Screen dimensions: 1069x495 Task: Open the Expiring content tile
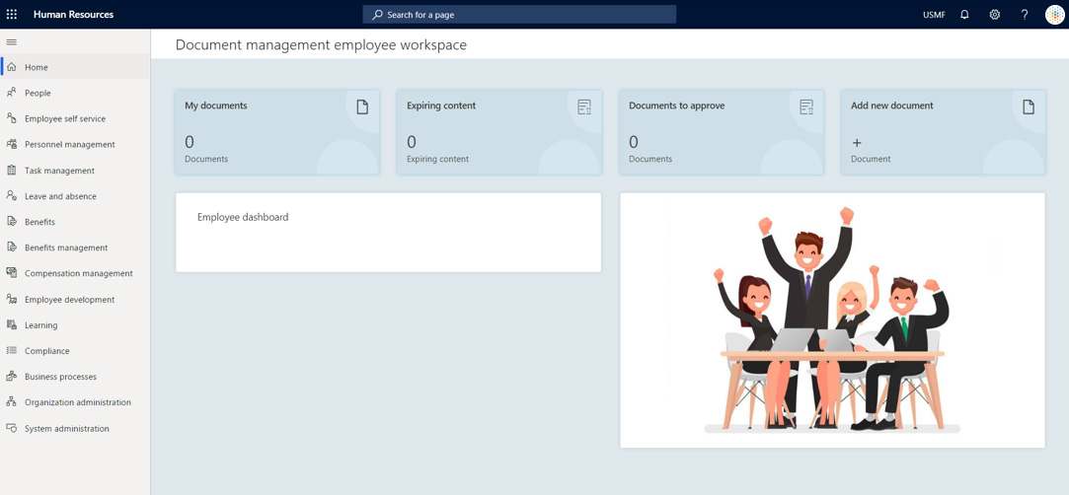pyautogui.click(x=499, y=132)
